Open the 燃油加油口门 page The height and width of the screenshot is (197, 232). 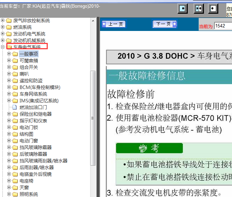[x=33, y=107]
